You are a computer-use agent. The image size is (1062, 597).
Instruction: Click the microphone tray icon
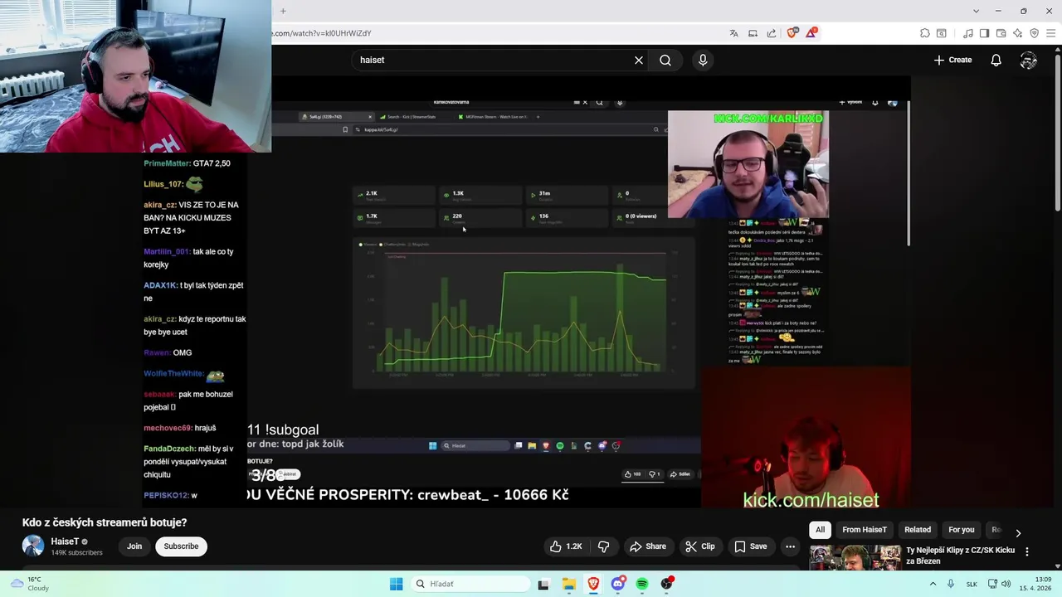pos(951,584)
